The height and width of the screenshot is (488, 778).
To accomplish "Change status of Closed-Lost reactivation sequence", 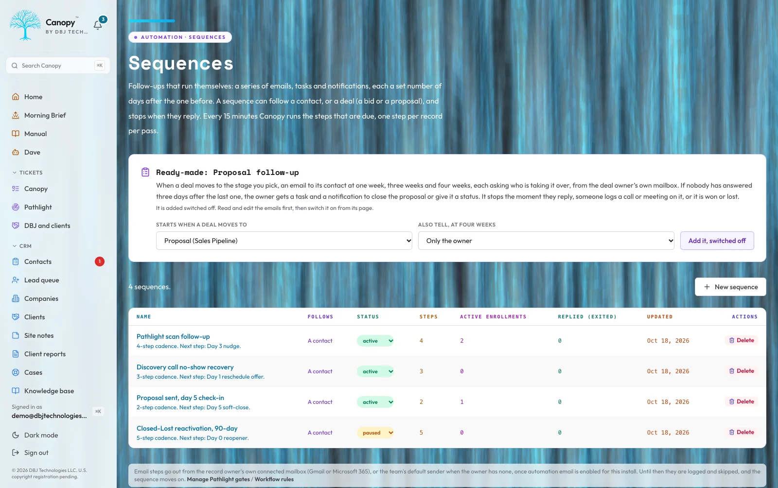I will point(375,433).
